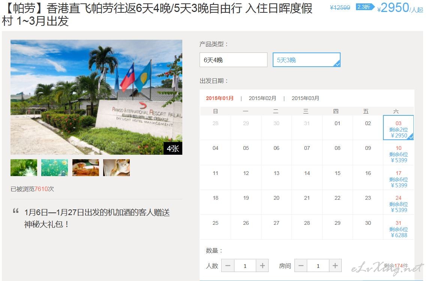Screen dimensions: 428x281
Task: Click the 日 Sunday column header
Action: click(x=215, y=111)
